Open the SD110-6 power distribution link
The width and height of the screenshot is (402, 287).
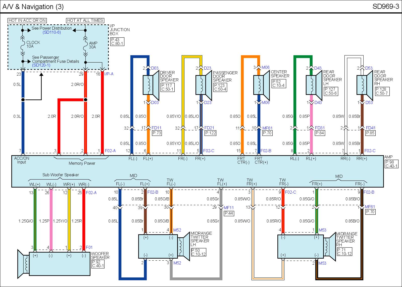click(52, 32)
